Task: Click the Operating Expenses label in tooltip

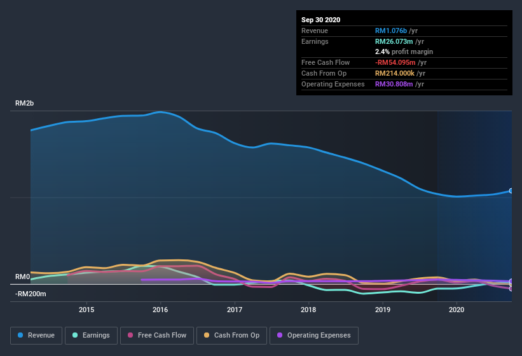Action: [333, 84]
